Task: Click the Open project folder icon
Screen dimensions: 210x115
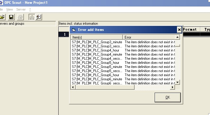Action: pos(2,17)
